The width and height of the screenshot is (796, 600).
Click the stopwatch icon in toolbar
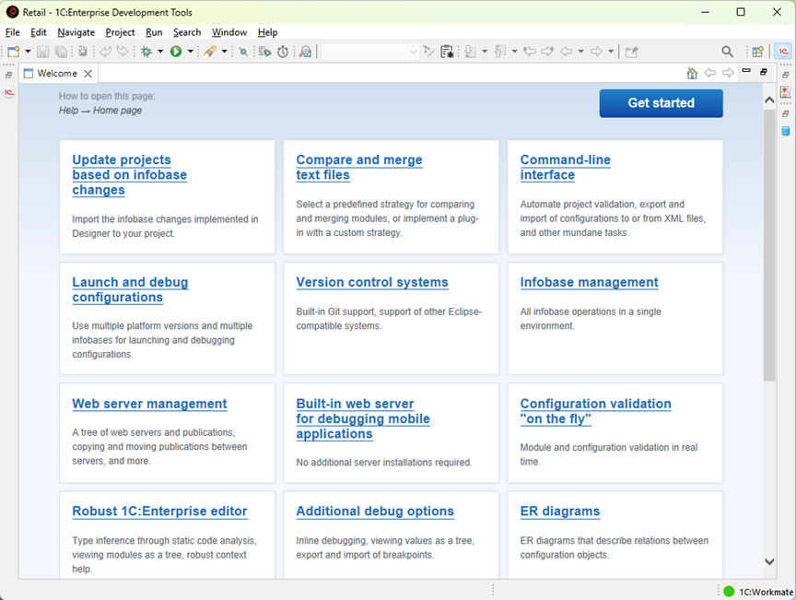click(x=283, y=52)
